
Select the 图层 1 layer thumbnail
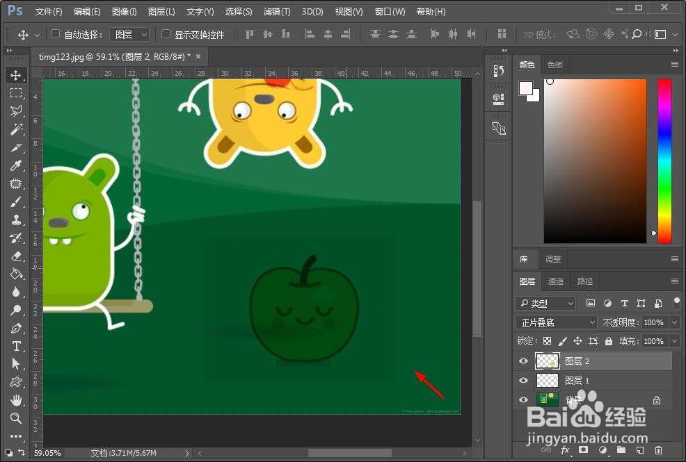[x=548, y=380]
